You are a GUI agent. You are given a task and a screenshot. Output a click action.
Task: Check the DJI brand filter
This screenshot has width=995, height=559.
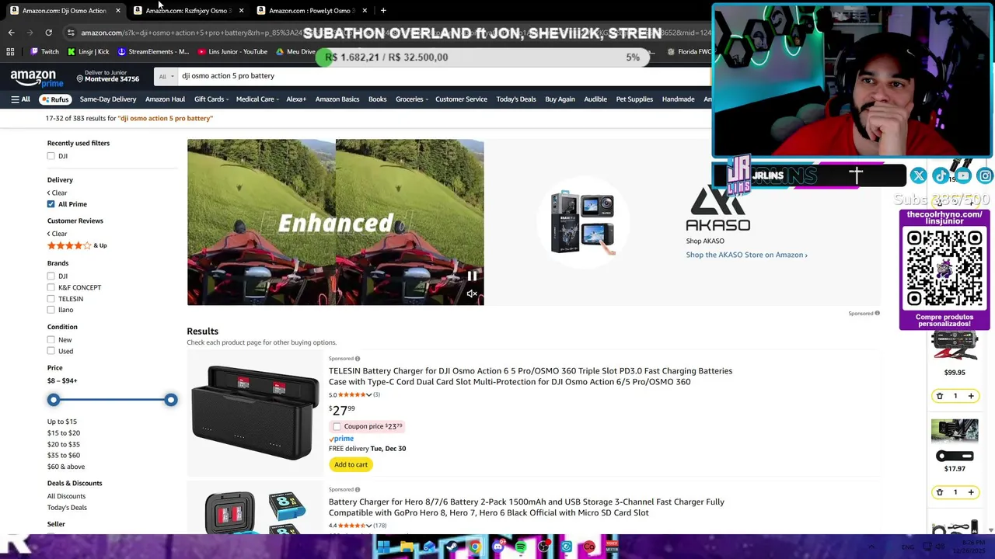(x=51, y=276)
